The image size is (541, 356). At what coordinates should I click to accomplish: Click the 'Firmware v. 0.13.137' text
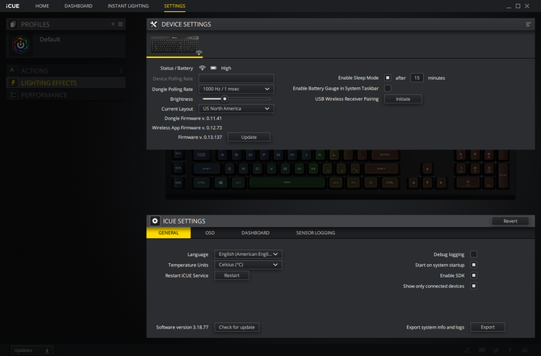199,137
